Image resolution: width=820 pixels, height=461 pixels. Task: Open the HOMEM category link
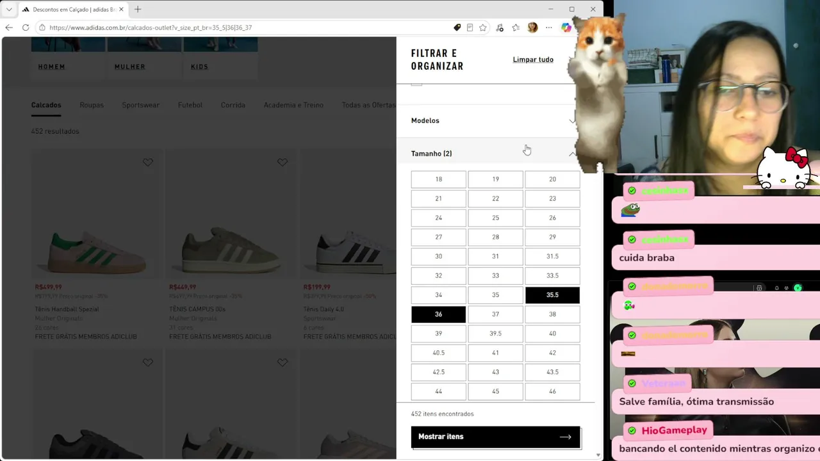tap(51, 67)
